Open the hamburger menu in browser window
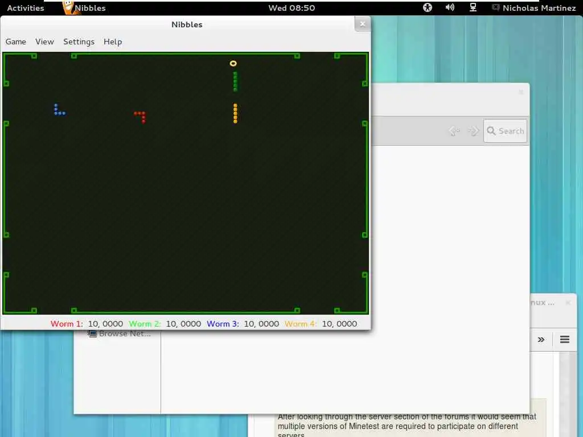583x437 pixels. [x=565, y=339]
